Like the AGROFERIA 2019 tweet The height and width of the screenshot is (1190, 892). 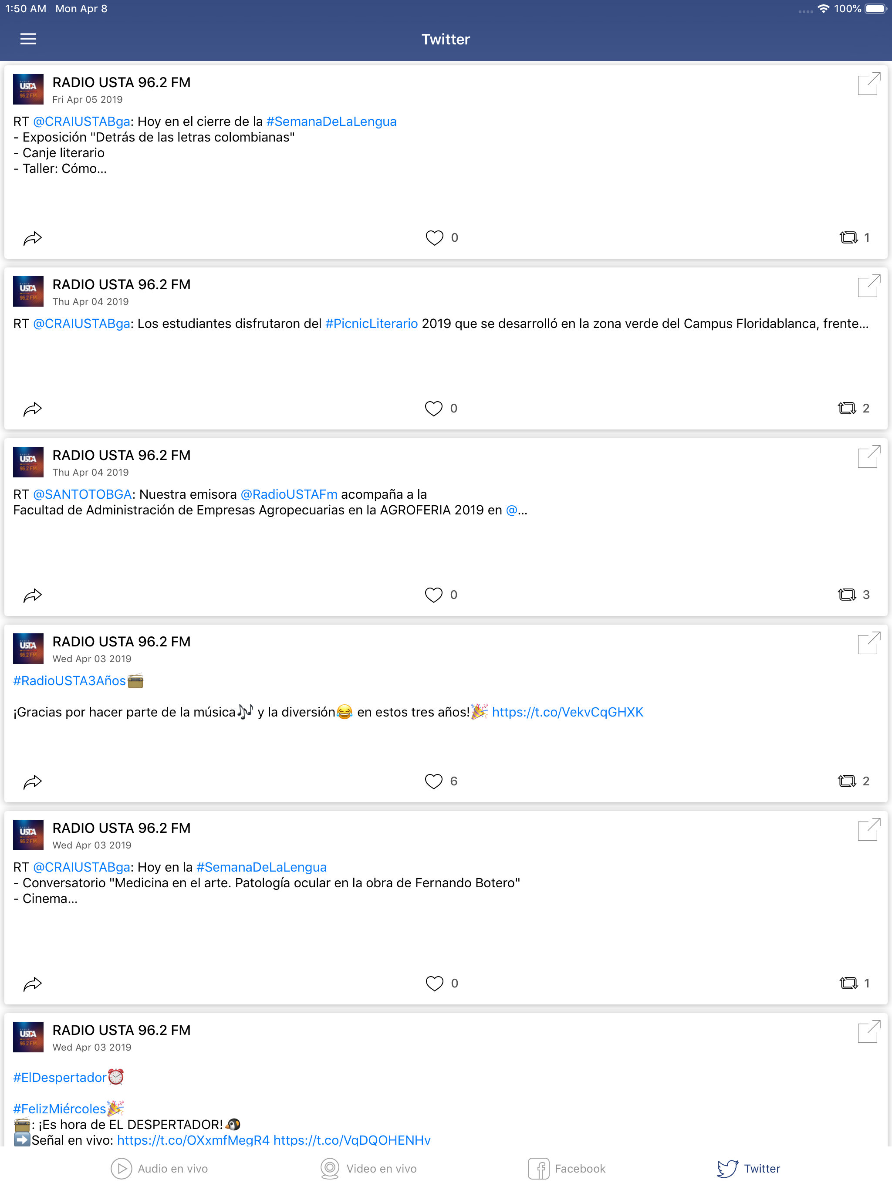click(434, 595)
